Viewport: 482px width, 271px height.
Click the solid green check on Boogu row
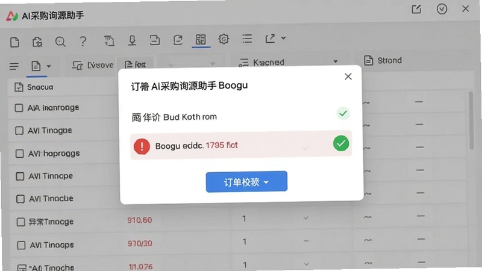point(341,143)
